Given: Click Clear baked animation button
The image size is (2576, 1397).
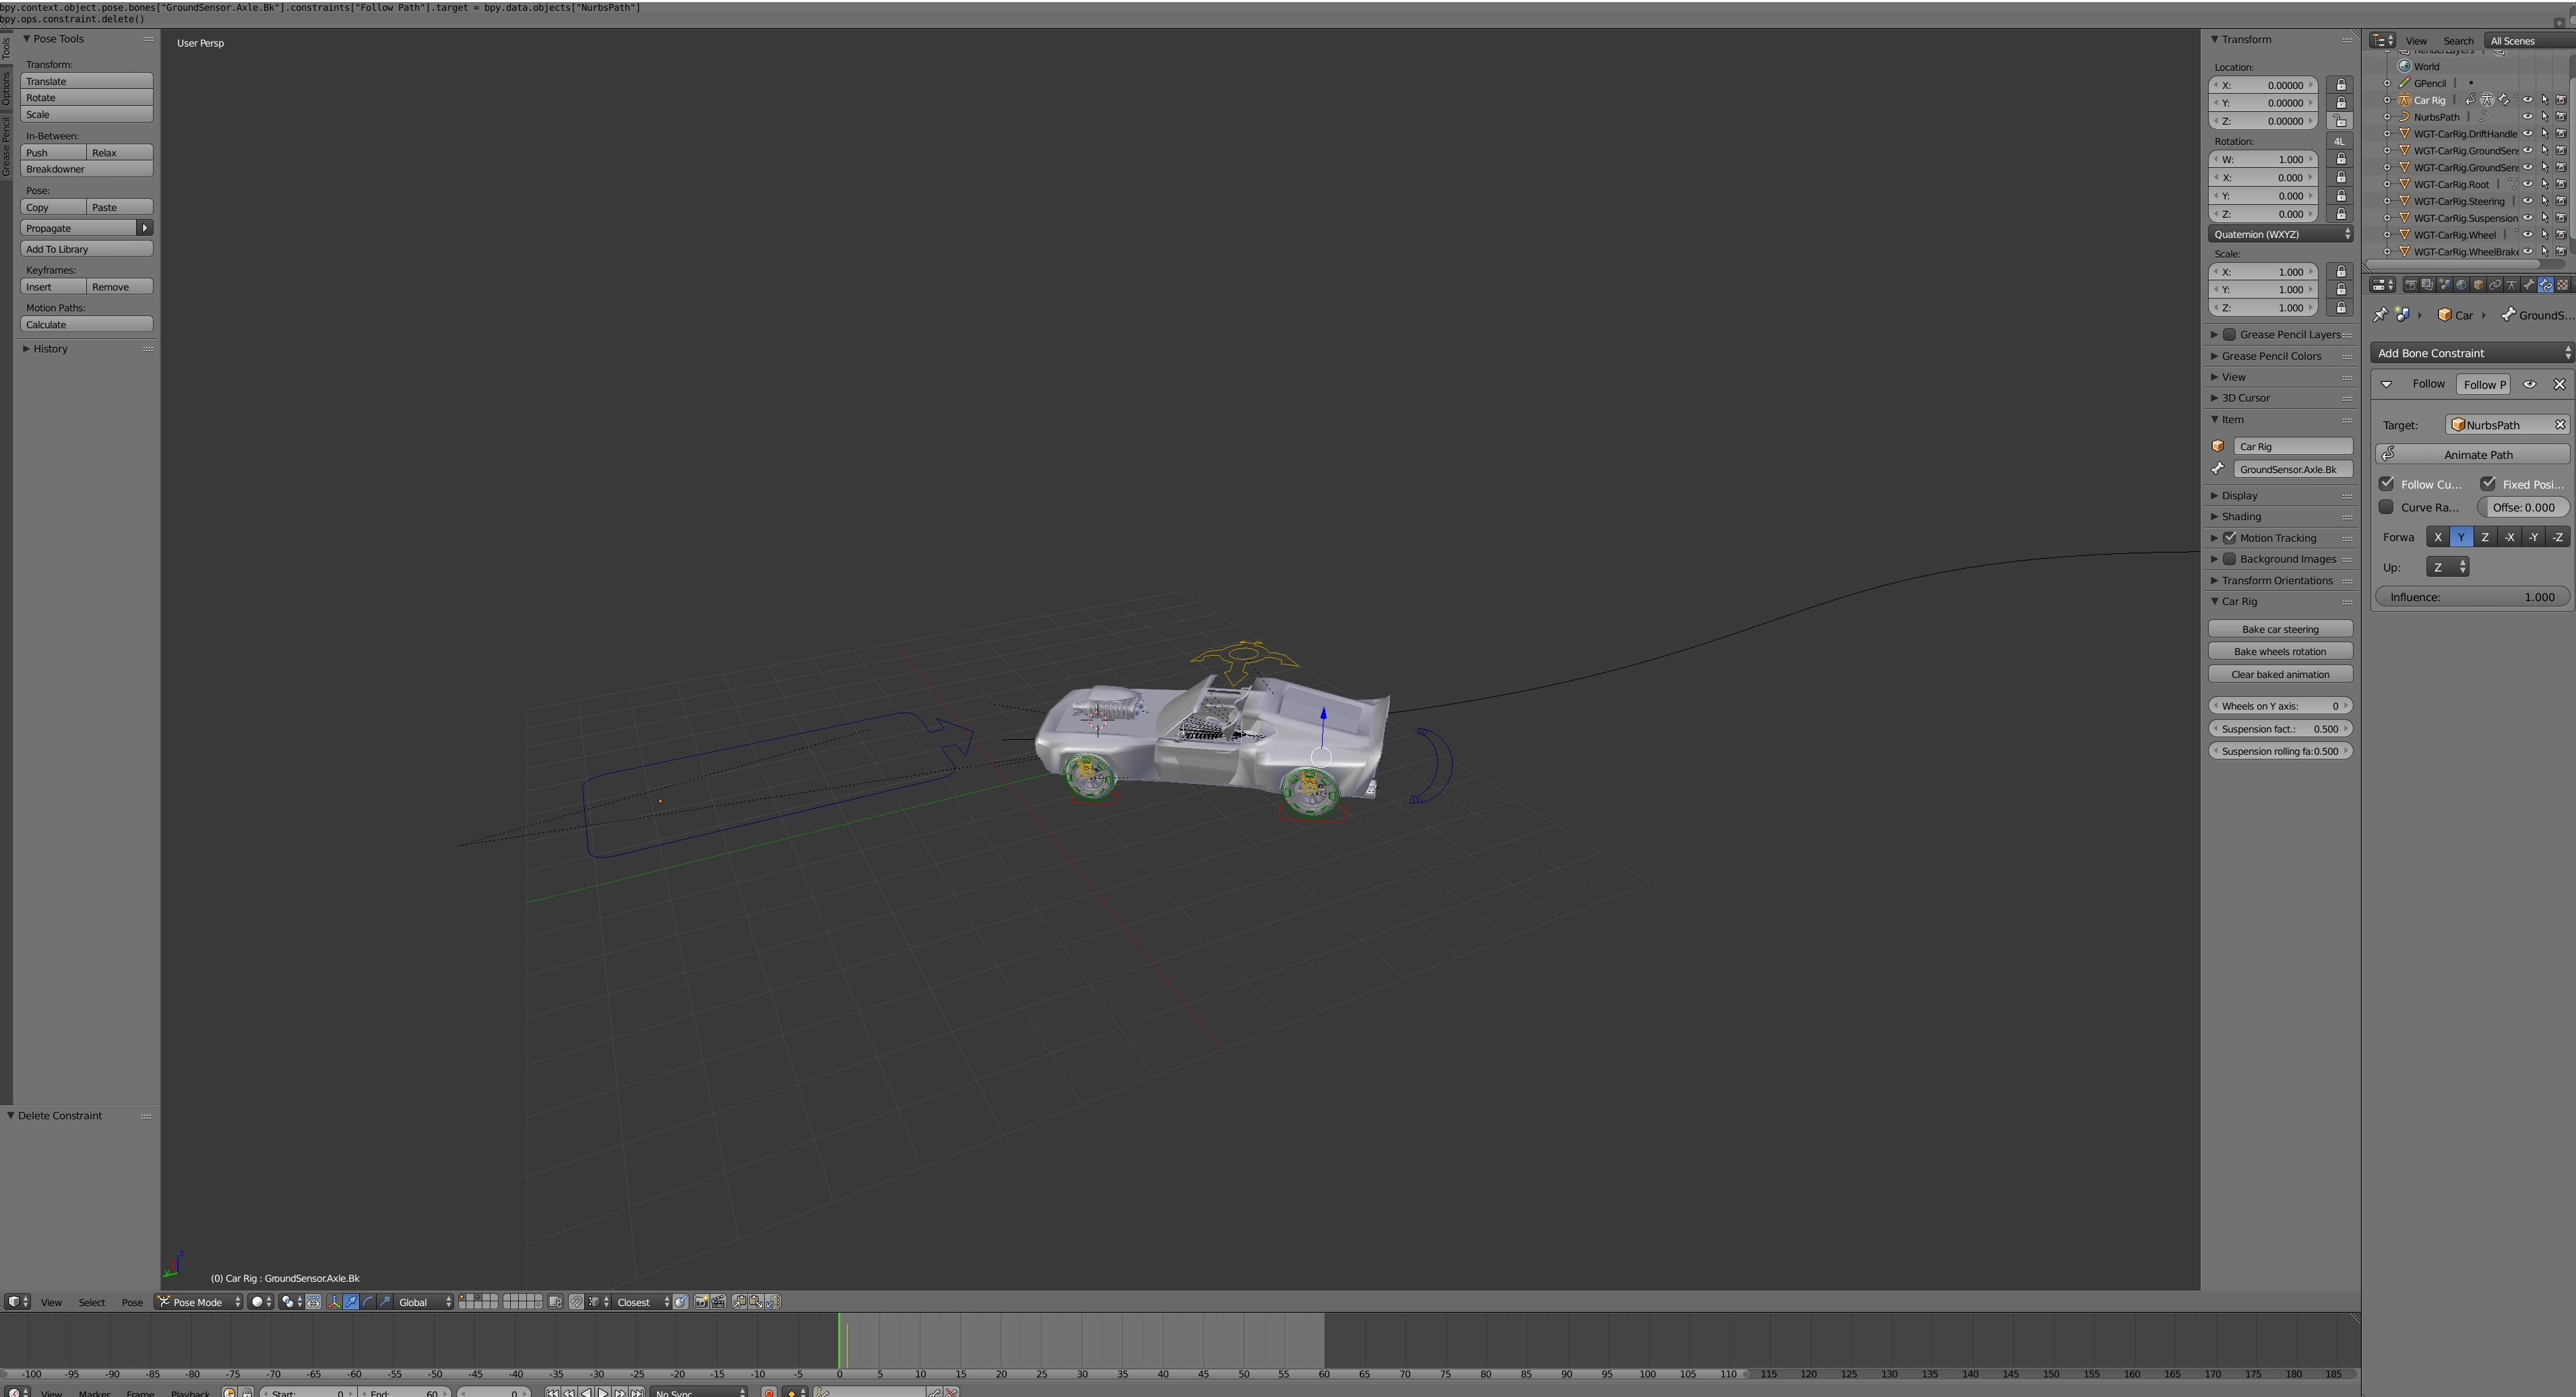Looking at the screenshot, I should click(2280, 674).
